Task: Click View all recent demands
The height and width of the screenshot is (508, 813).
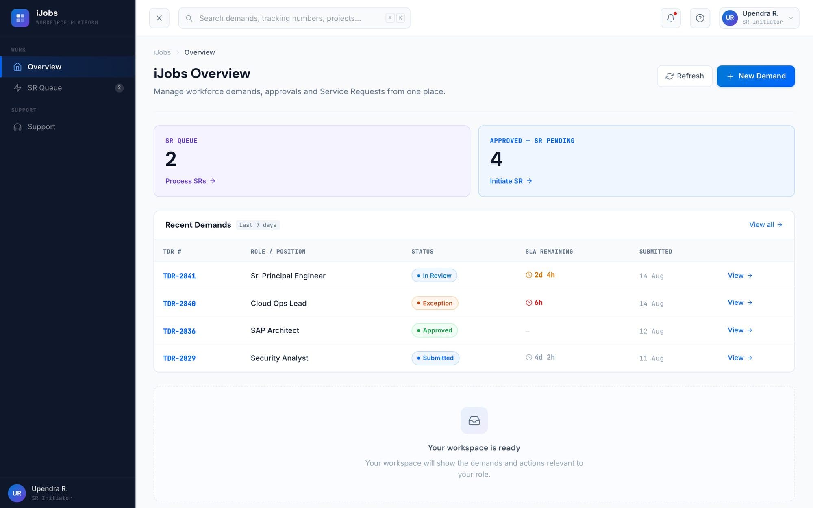Action: 765,224
